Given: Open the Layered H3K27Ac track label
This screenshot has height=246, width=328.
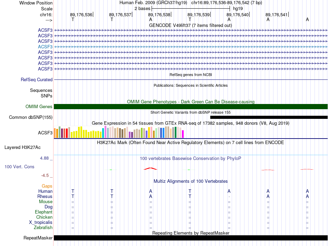Looking at the screenshot, I should pos(22,148).
